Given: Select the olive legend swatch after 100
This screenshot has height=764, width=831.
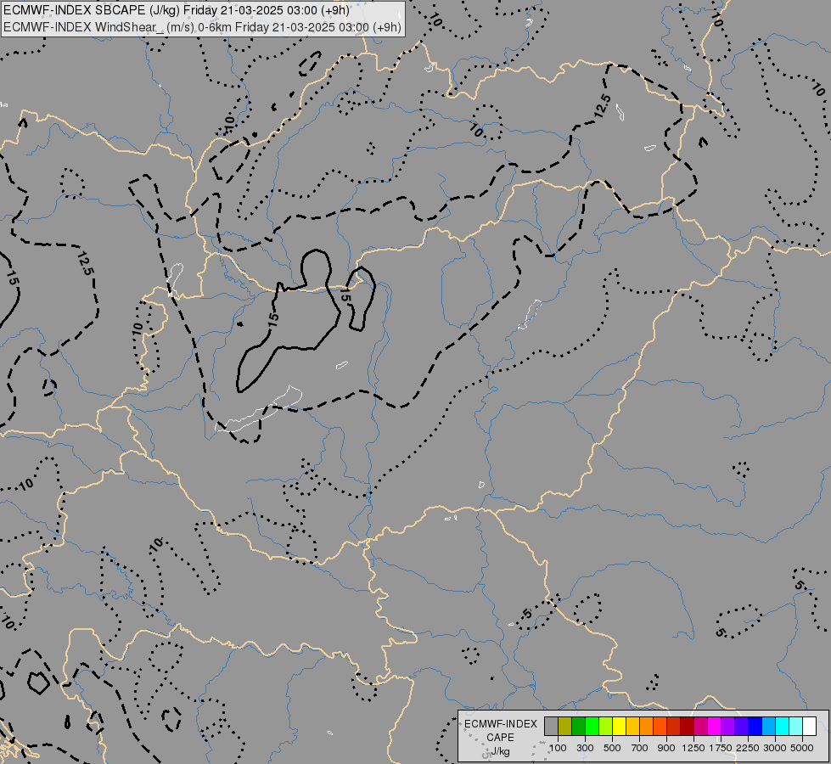Looking at the screenshot, I should [x=565, y=727].
